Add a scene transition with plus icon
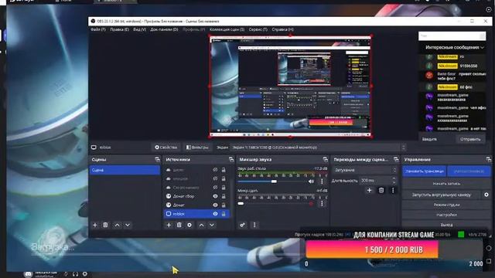Image resolution: width=495 pixels, height=278 pixels. coord(369,190)
